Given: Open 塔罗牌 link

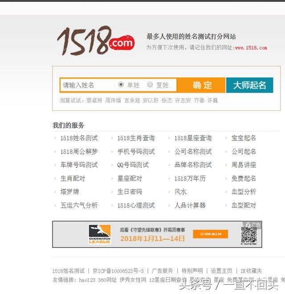Looking at the screenshot, I should point(69,192).
